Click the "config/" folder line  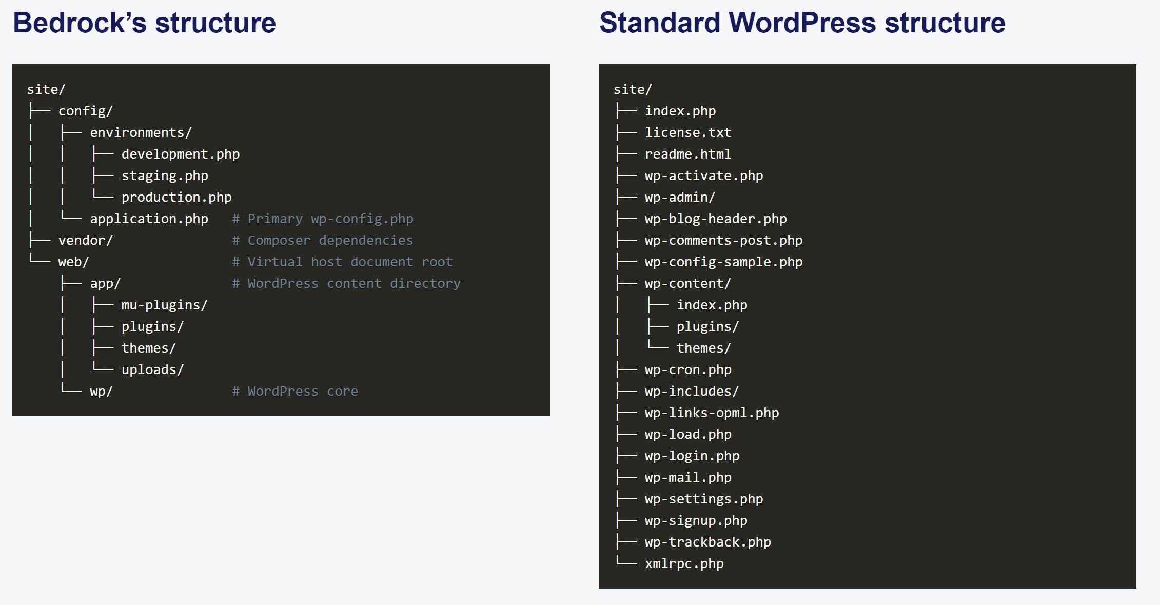pos(85,111)
